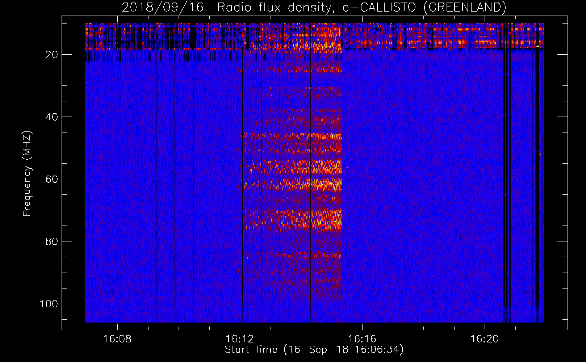Screen dimensions: 586x362
Task: Click the 16:08 time tick label
Action: (117, 339)
